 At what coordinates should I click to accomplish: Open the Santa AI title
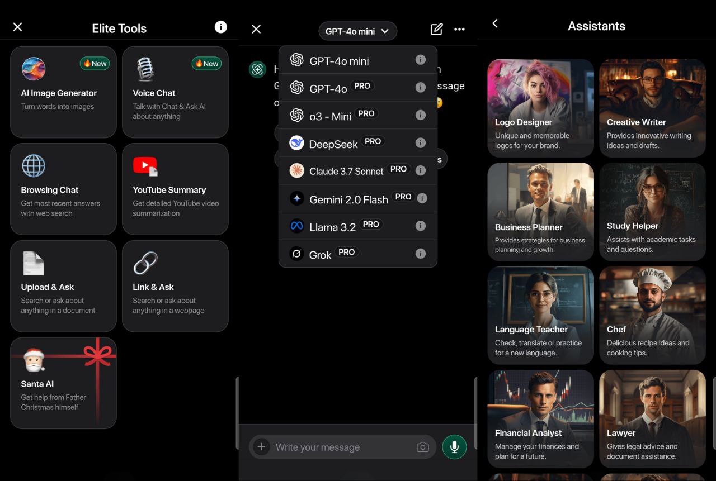37,384
